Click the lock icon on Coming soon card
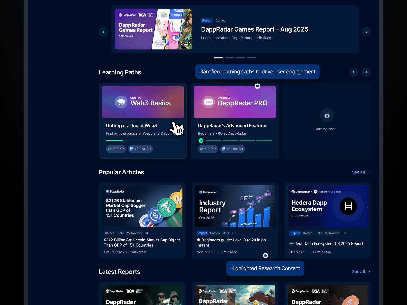 327,115
